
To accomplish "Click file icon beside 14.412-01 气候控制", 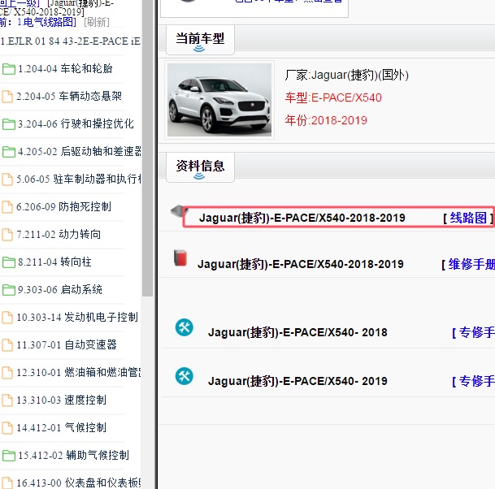I will (x=7, y=428).
